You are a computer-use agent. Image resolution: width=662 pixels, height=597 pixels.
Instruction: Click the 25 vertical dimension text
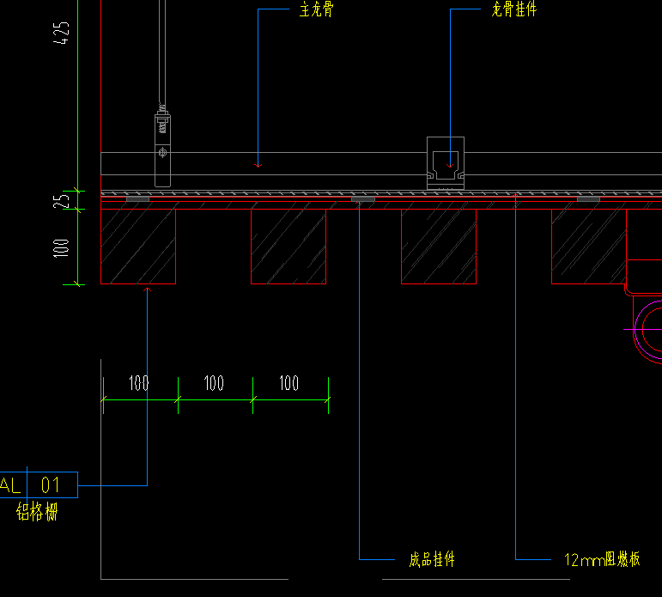pyautogui.click(x=61, y=200)
